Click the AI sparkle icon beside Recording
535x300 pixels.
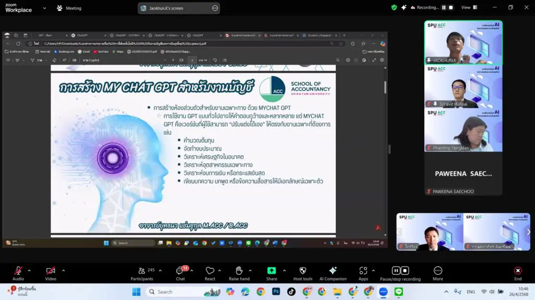(404, 7)
